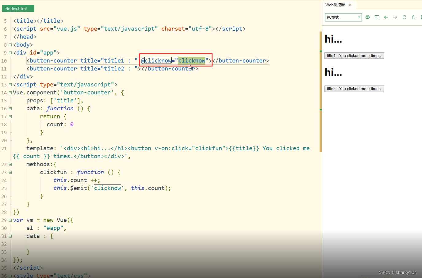
Task: Collapse the clickfun function fold on line 23
Action: point(10,172)
